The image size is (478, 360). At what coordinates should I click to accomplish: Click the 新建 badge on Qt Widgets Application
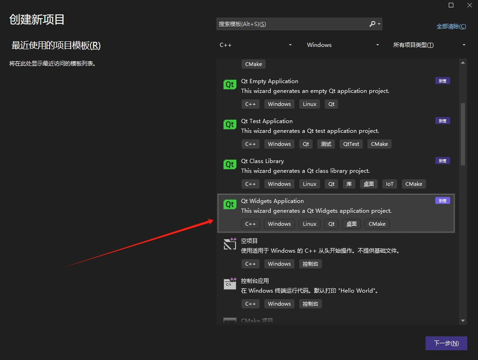pyautogui.click(x=443, y=201)
